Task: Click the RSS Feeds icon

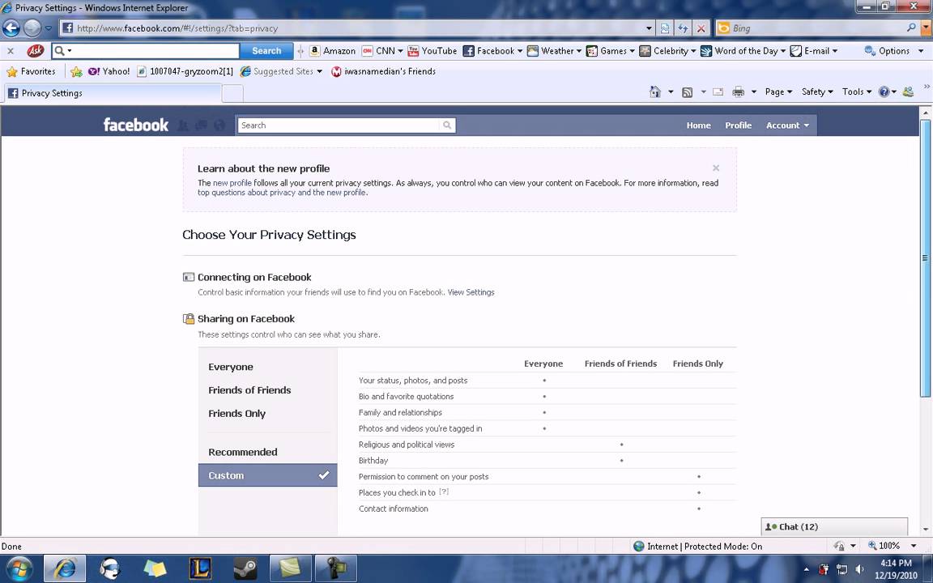Action: (688, 92)
